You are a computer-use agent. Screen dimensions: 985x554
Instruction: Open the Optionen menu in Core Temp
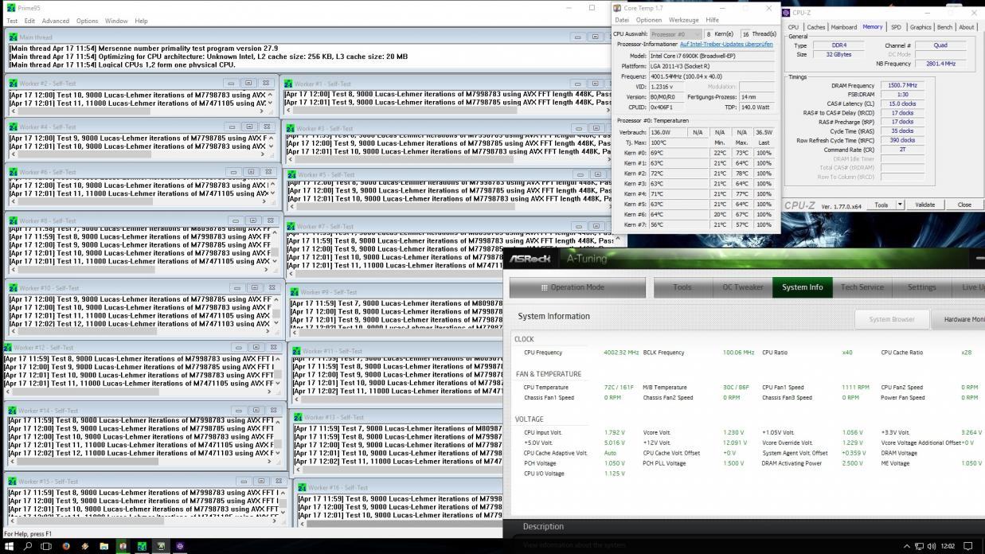[648, 20]
